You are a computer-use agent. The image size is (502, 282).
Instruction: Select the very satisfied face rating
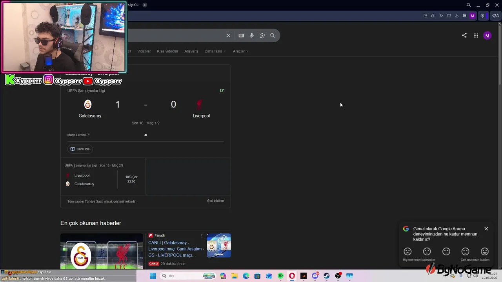coord(485,251)
